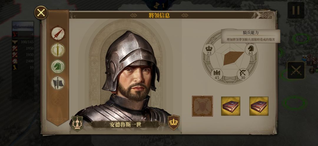Tap the eagle stat showing 45
318x146 pixels.
tap(217, 74)
